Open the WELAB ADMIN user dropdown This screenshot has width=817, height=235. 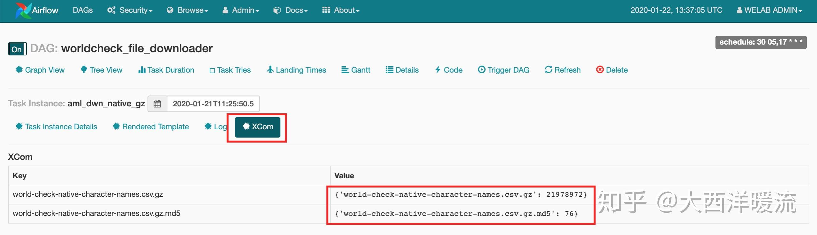click(769, 10)
